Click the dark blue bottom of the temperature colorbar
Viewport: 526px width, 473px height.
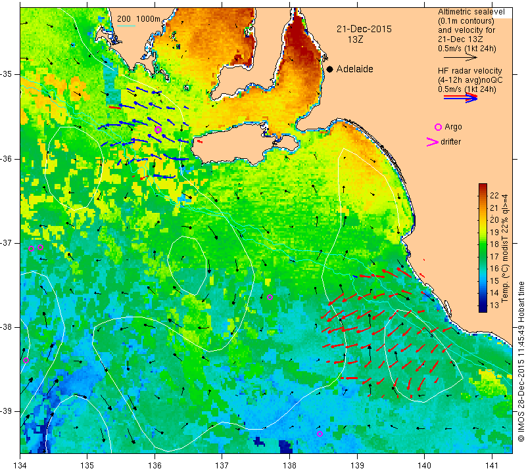[483, 309]
